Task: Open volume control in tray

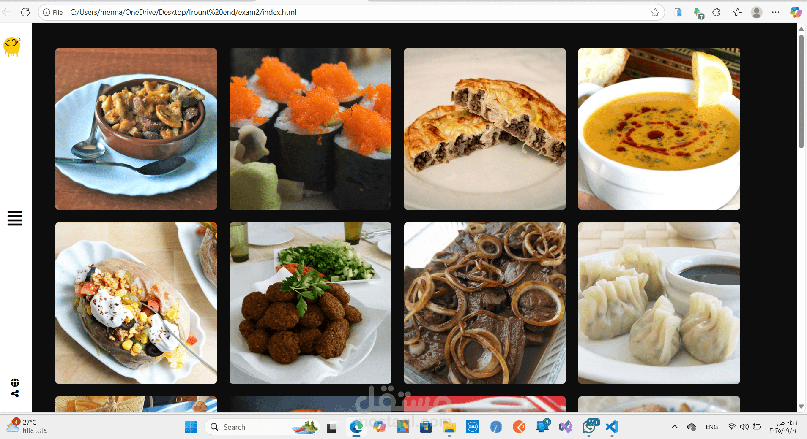Action: (x=744, y=427)
